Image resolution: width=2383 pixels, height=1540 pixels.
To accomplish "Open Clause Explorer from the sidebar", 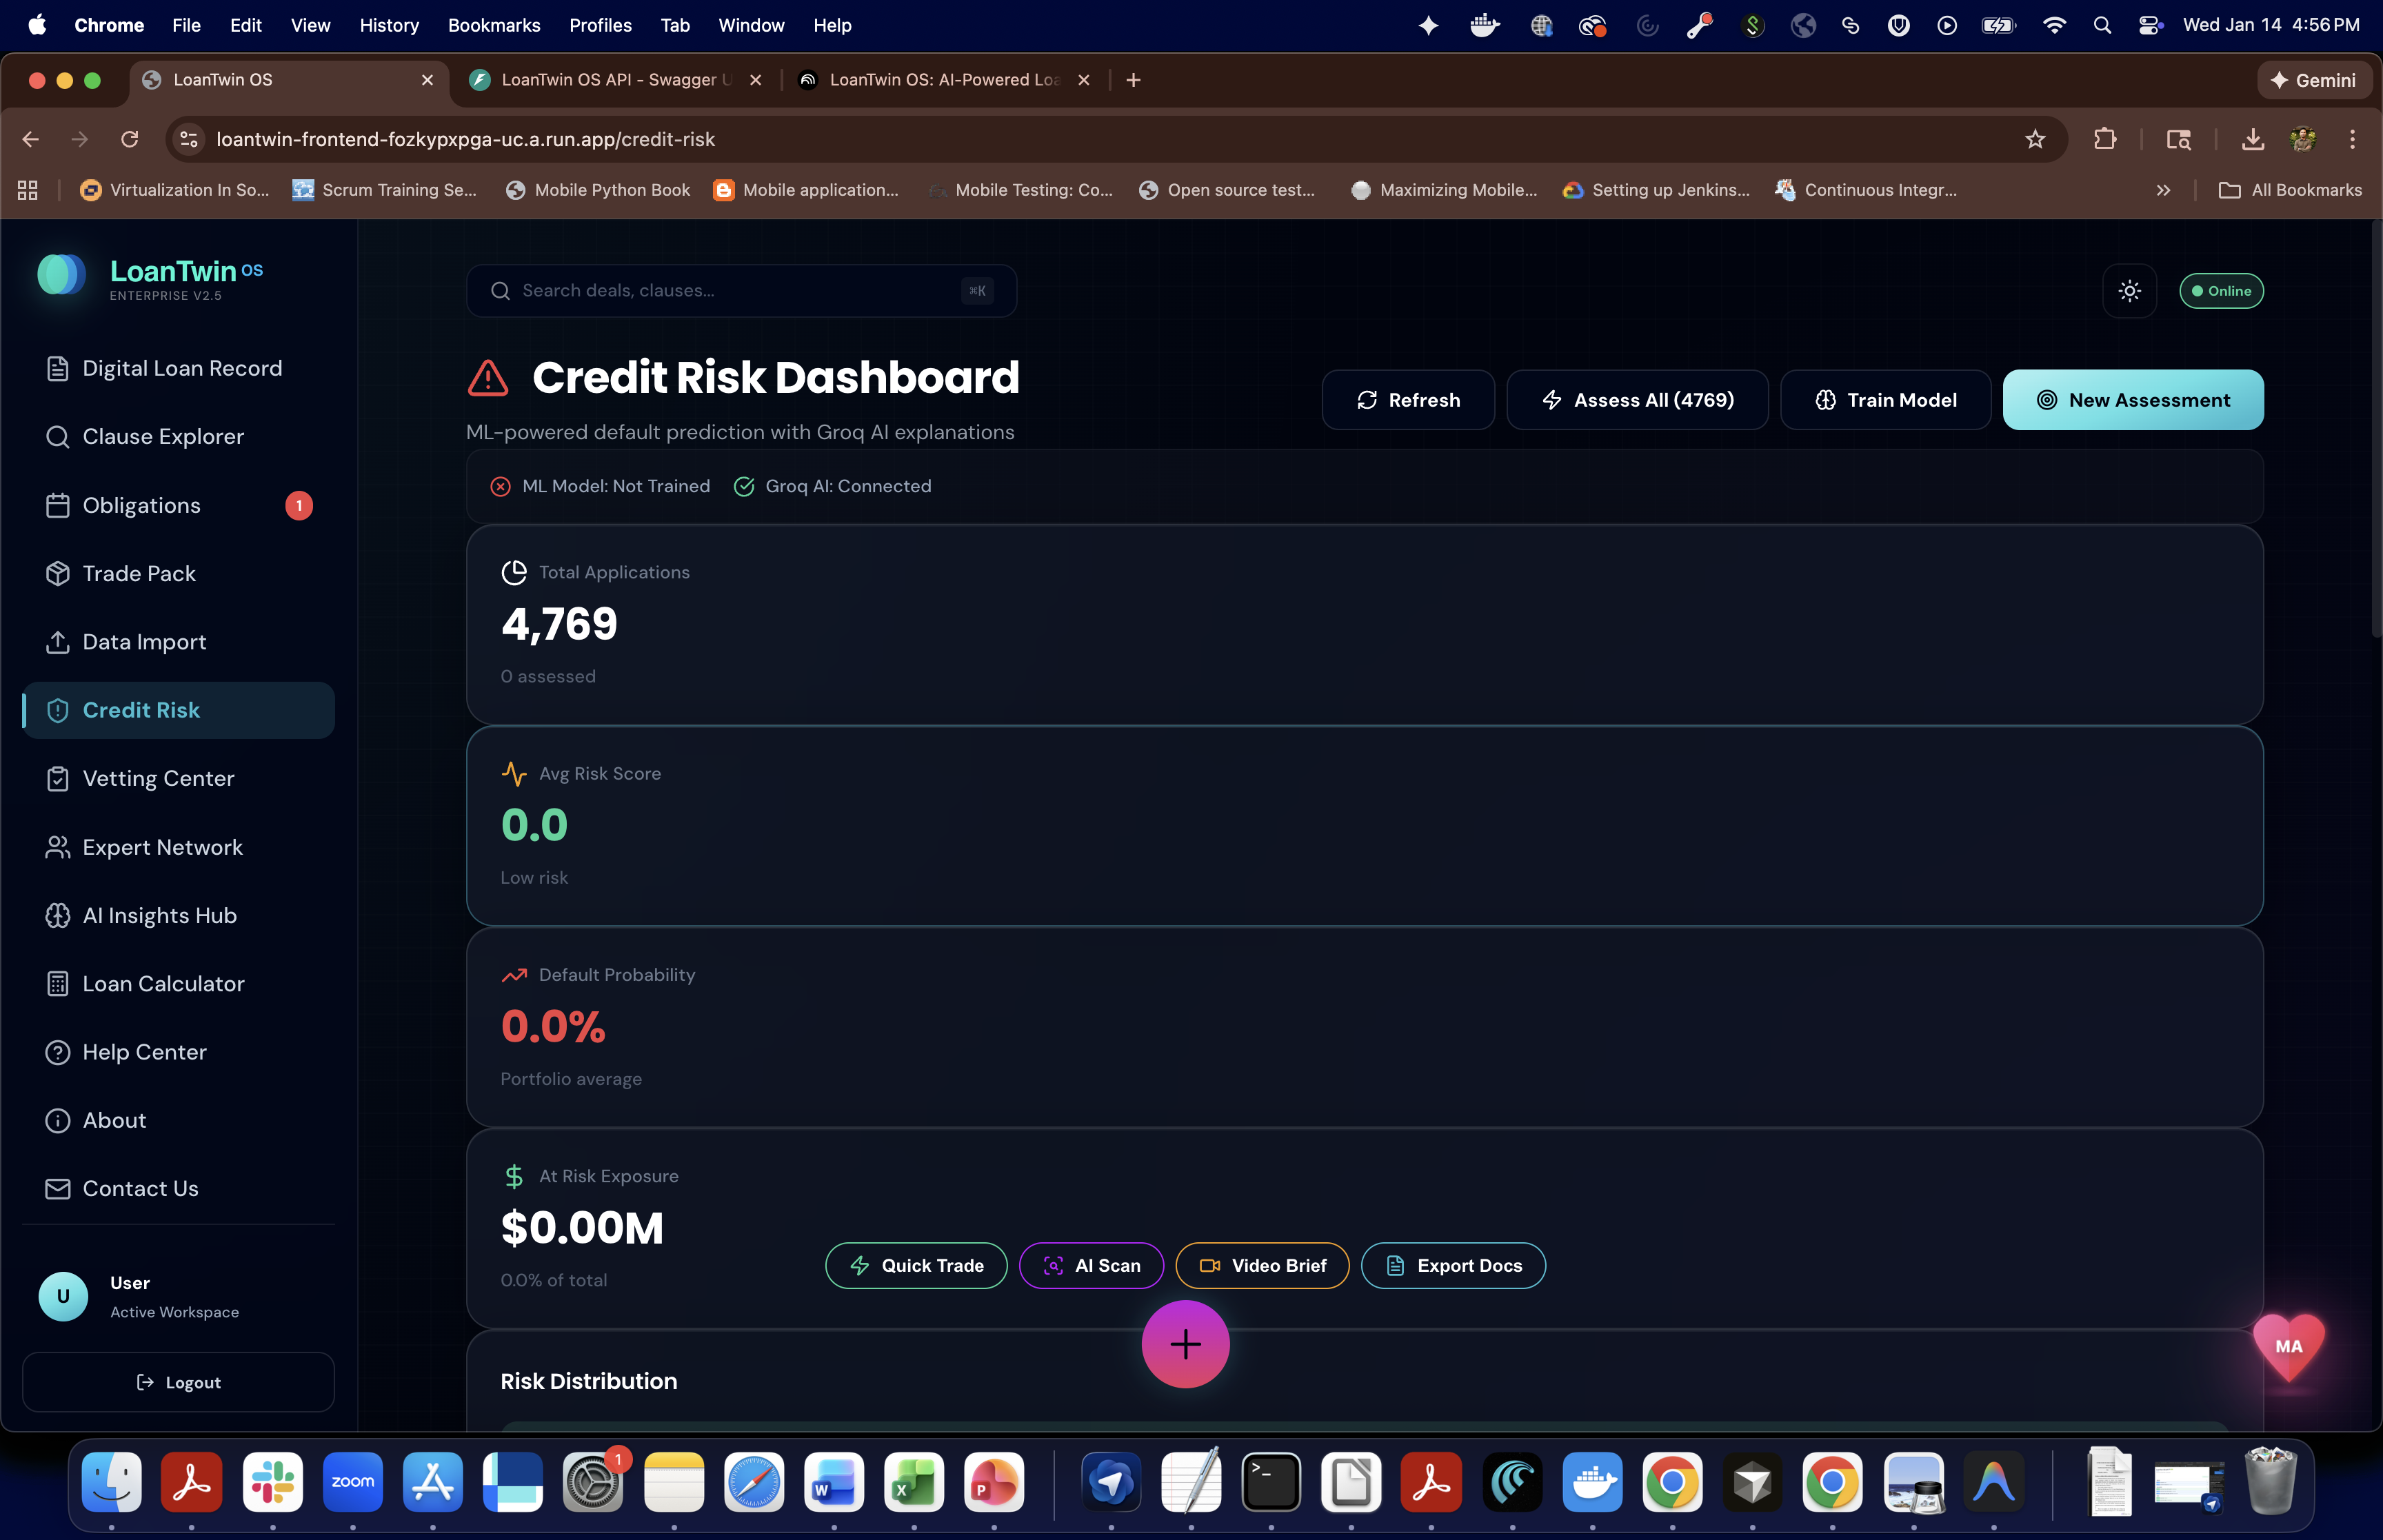I will (x=162, y=437).
